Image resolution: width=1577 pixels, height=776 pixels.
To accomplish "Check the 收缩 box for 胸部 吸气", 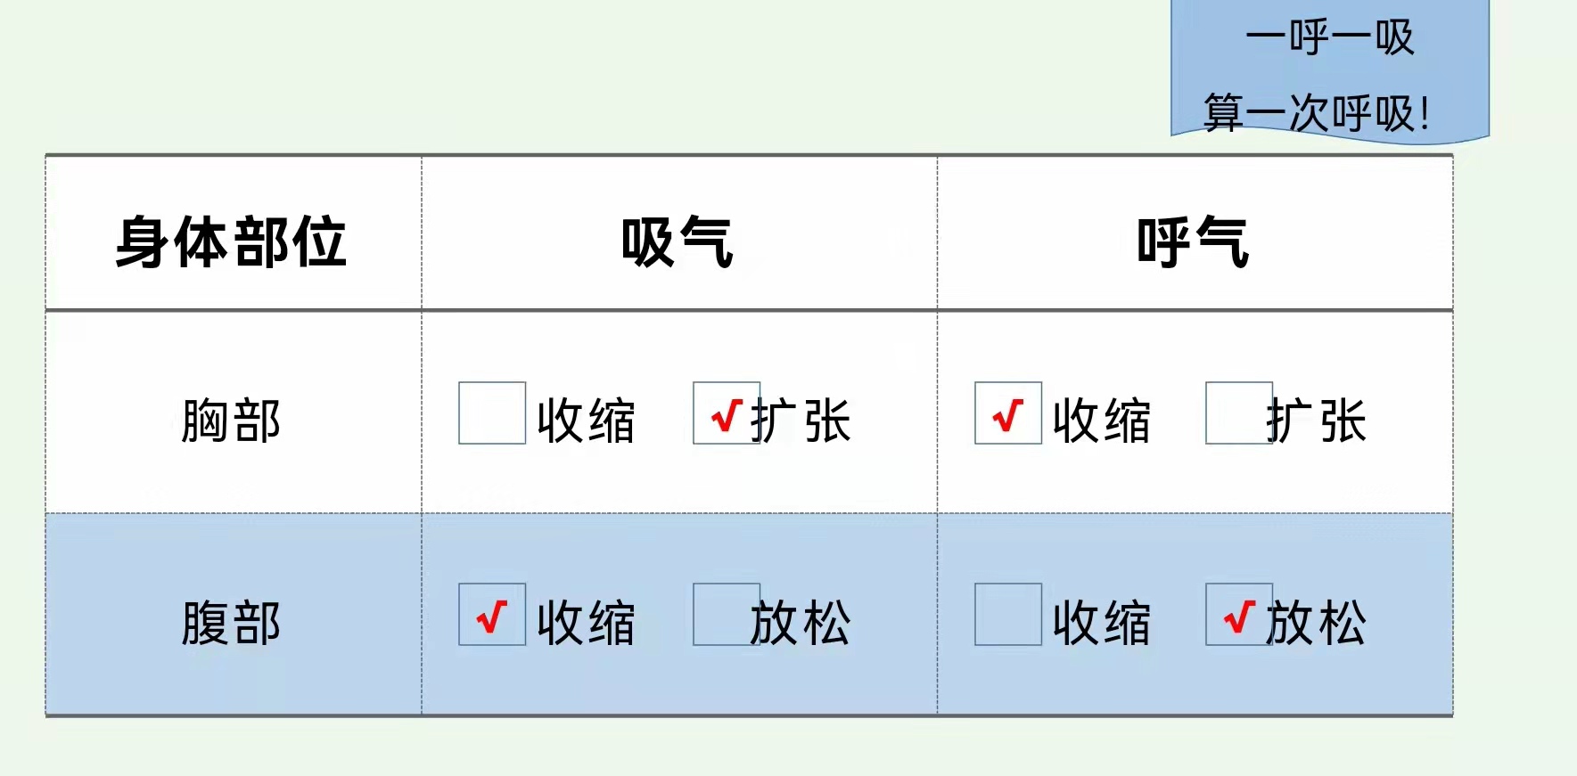I will point(492,413).
